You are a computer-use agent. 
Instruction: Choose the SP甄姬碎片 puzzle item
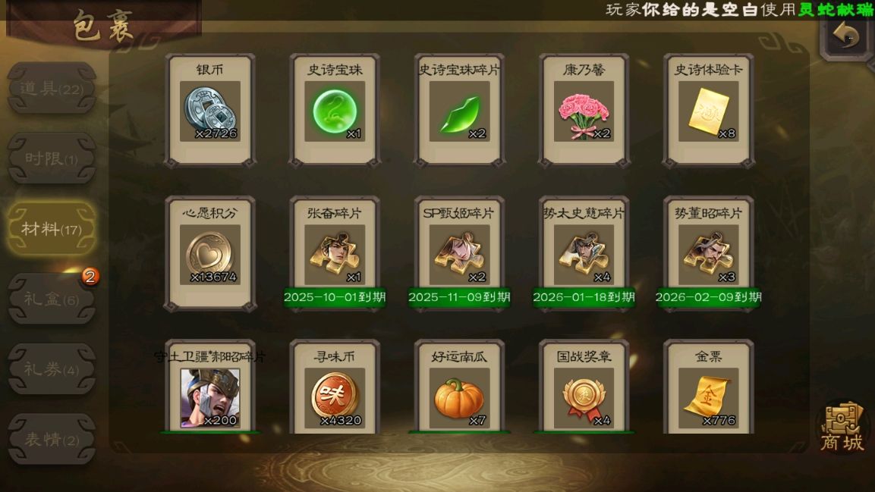pos(458,253)
